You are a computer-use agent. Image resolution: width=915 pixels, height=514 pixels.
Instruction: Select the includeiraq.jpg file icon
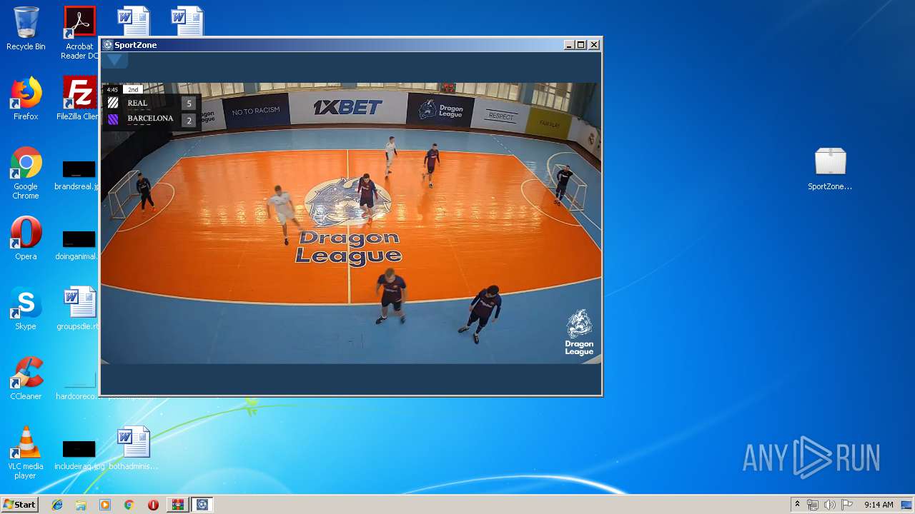[79, 455]
